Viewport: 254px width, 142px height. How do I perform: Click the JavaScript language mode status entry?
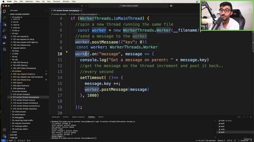(244, 140)
